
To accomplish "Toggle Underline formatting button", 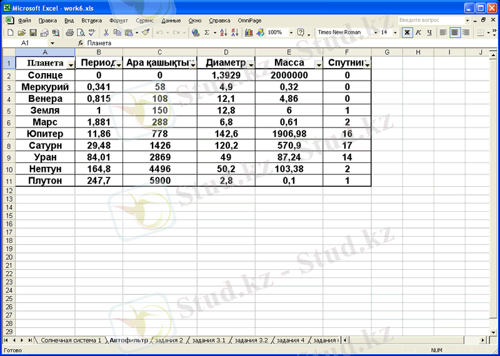I will click(428, 32).
